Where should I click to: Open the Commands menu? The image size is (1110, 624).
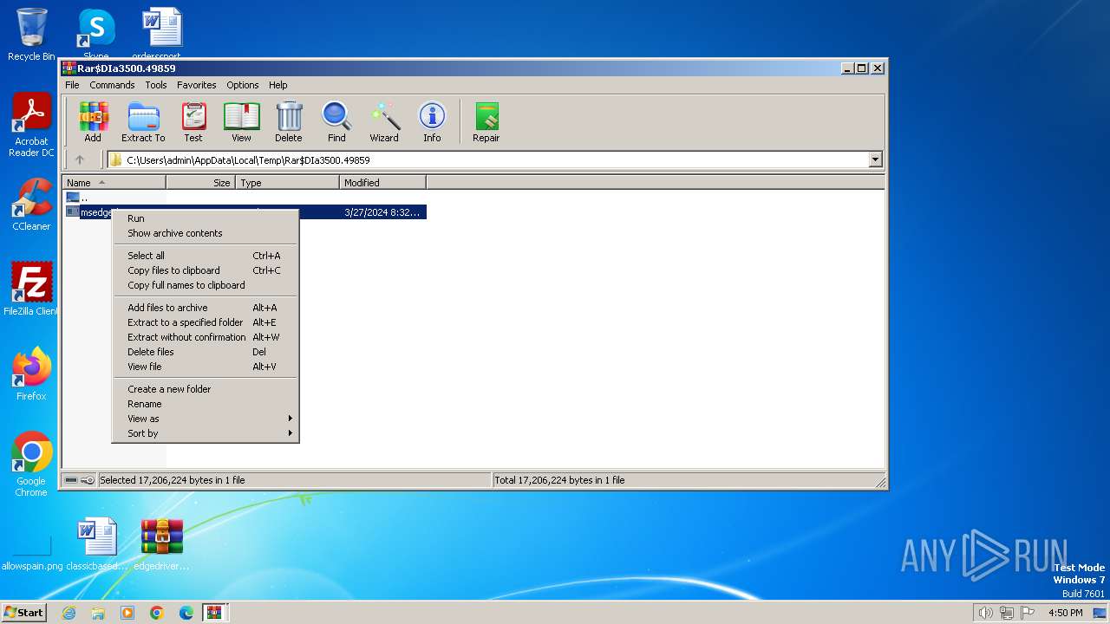[112, 85]
